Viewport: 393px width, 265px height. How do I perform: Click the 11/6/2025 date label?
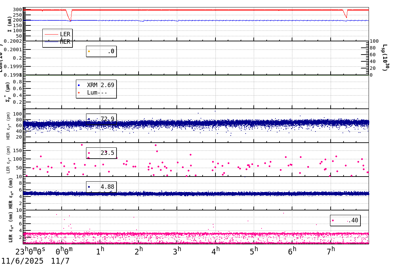[x=22, y=261]
